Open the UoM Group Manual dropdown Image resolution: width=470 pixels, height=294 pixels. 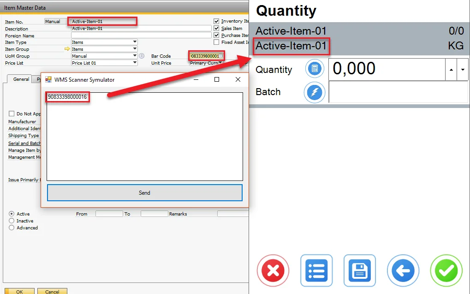pos(135,56)
